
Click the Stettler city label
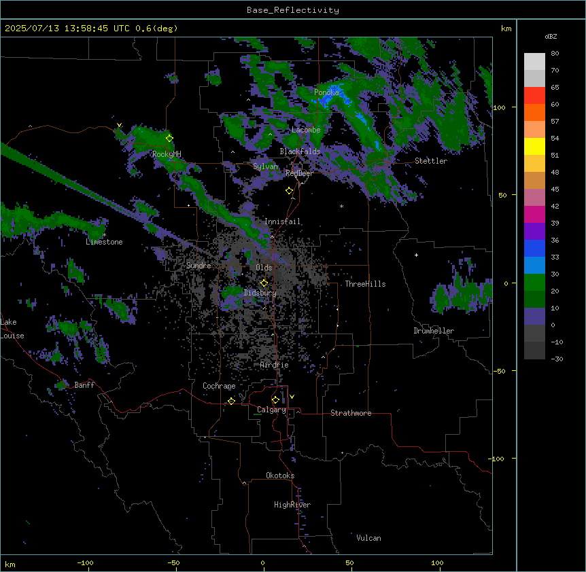click(431, 161)
